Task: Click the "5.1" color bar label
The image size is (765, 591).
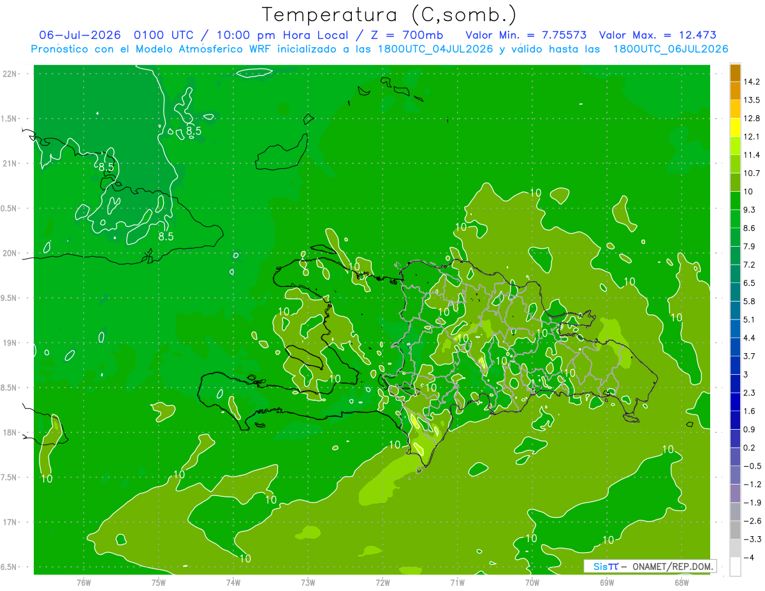Action: point(750,319)
